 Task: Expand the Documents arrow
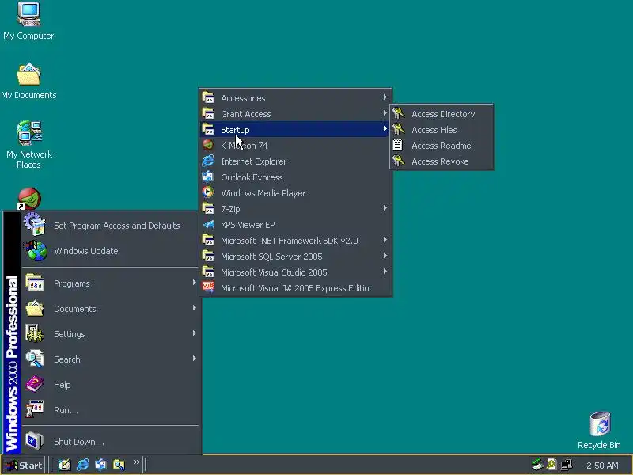pyautogui.click(x=195, y=308)
